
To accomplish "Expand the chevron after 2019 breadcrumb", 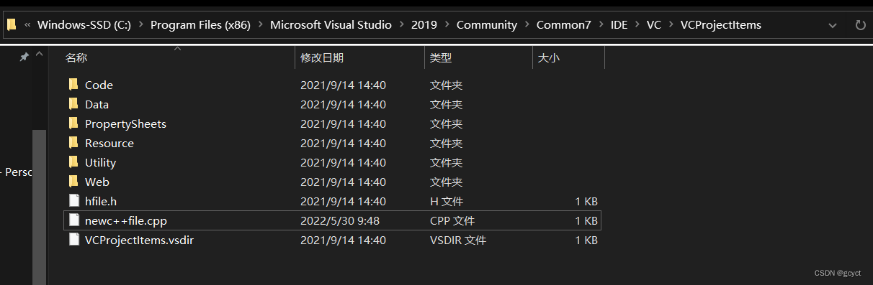I will coord(447,25).
